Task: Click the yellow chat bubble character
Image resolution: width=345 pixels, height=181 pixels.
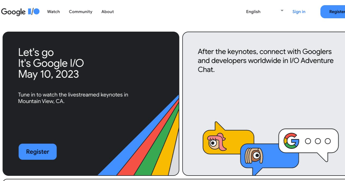Action: [217, 142]
